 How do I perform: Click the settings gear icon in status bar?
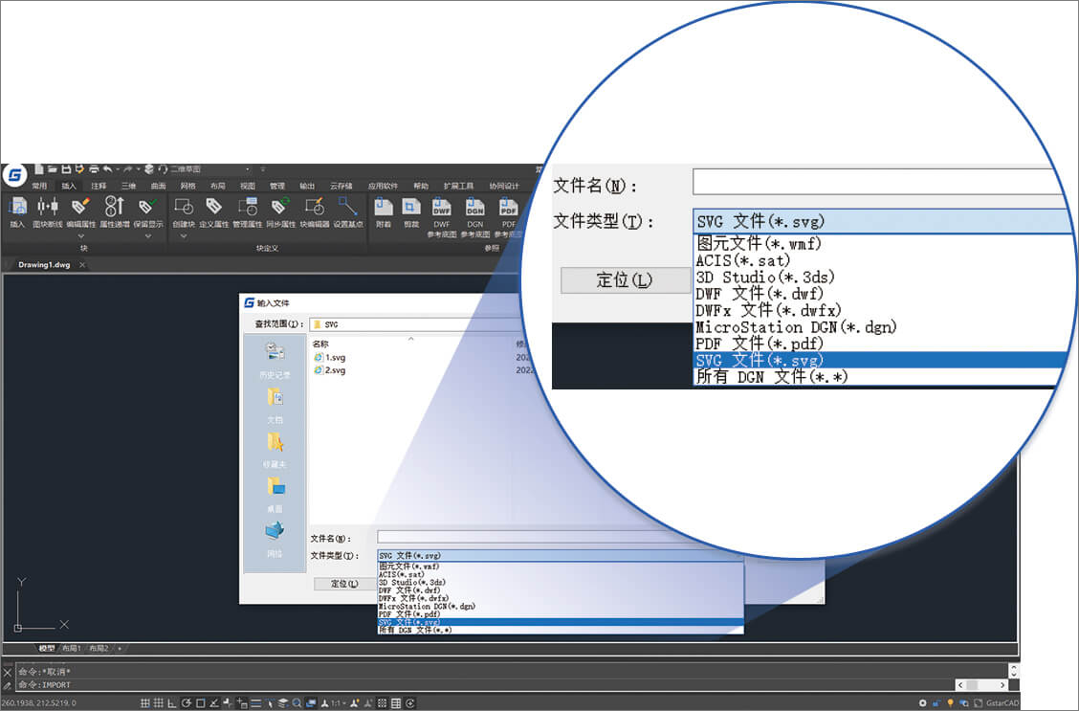click(x=922, y=702)
